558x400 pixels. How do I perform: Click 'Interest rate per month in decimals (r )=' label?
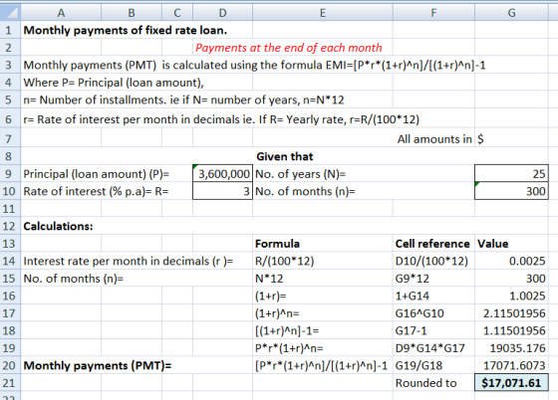pos(129,261)
